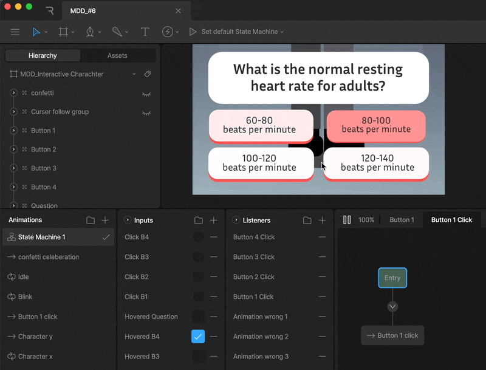Switch to the Button 1 layer tab
This screenshot has height=370, width=486.
[402, 220]
